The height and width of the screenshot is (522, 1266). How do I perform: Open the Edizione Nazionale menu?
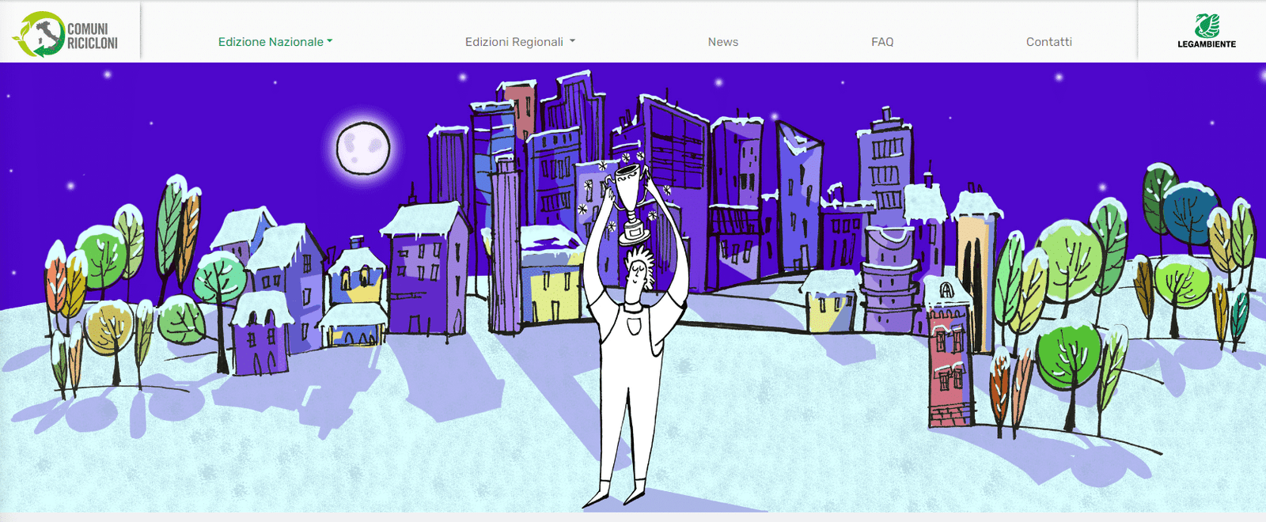click(271, 42)
